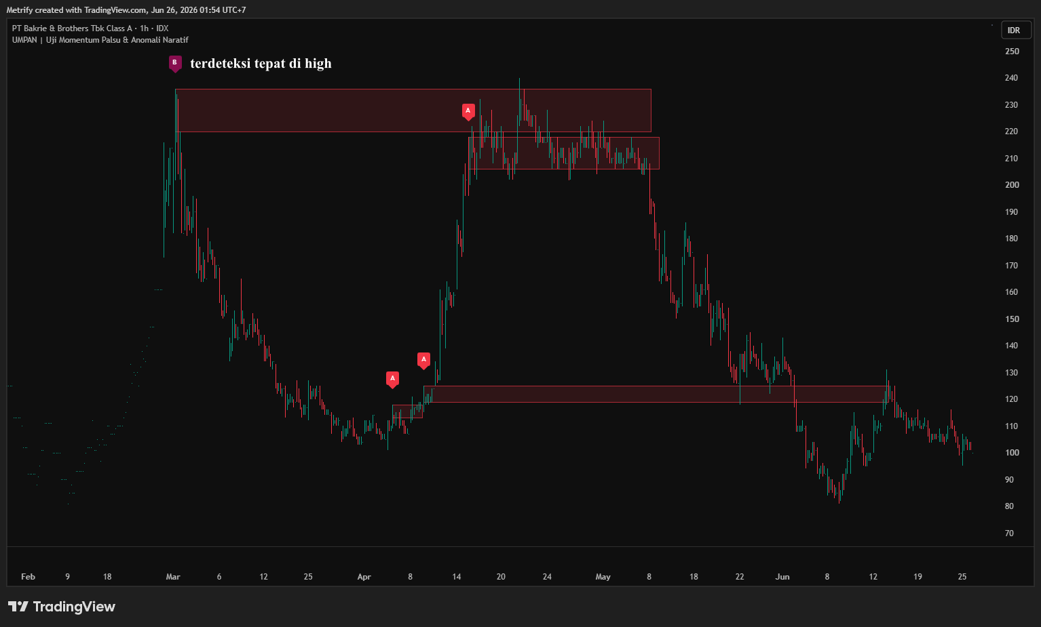The image size is (1041, 627).
Task: Click the 19 date label on time axis
Action: pos(917,577)
